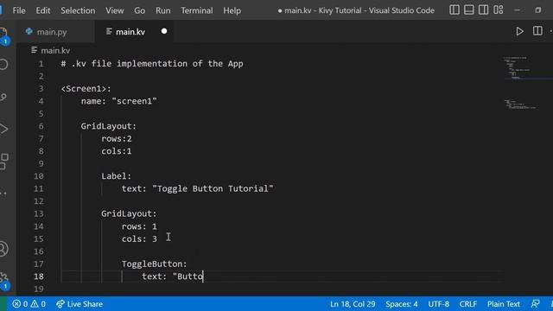Open the Terminal menu

tap(197, 10)
